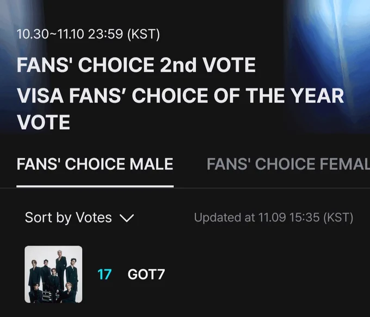Viewport: 370px width, 317px height.
Task: Open the FANS' CHOICE FEMALE tab
Action: pos(288,164)
